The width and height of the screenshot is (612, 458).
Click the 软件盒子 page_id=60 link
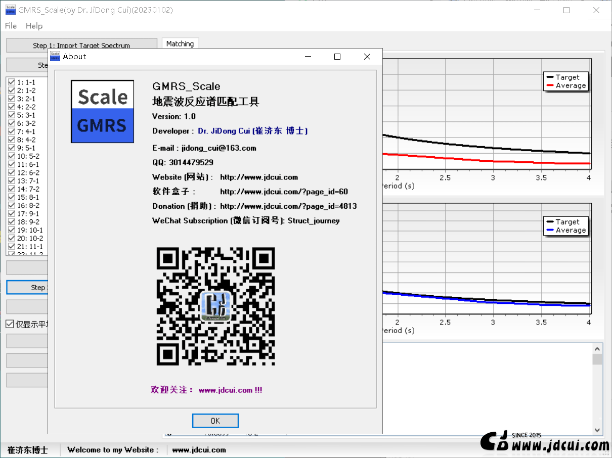[x=284, y=192]
